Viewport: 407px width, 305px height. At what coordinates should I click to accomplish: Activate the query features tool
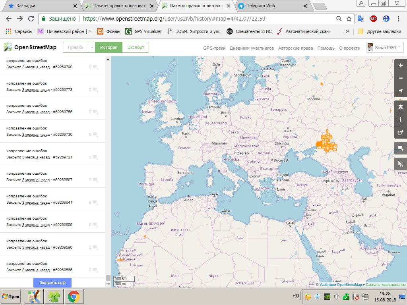click(401, 164)
